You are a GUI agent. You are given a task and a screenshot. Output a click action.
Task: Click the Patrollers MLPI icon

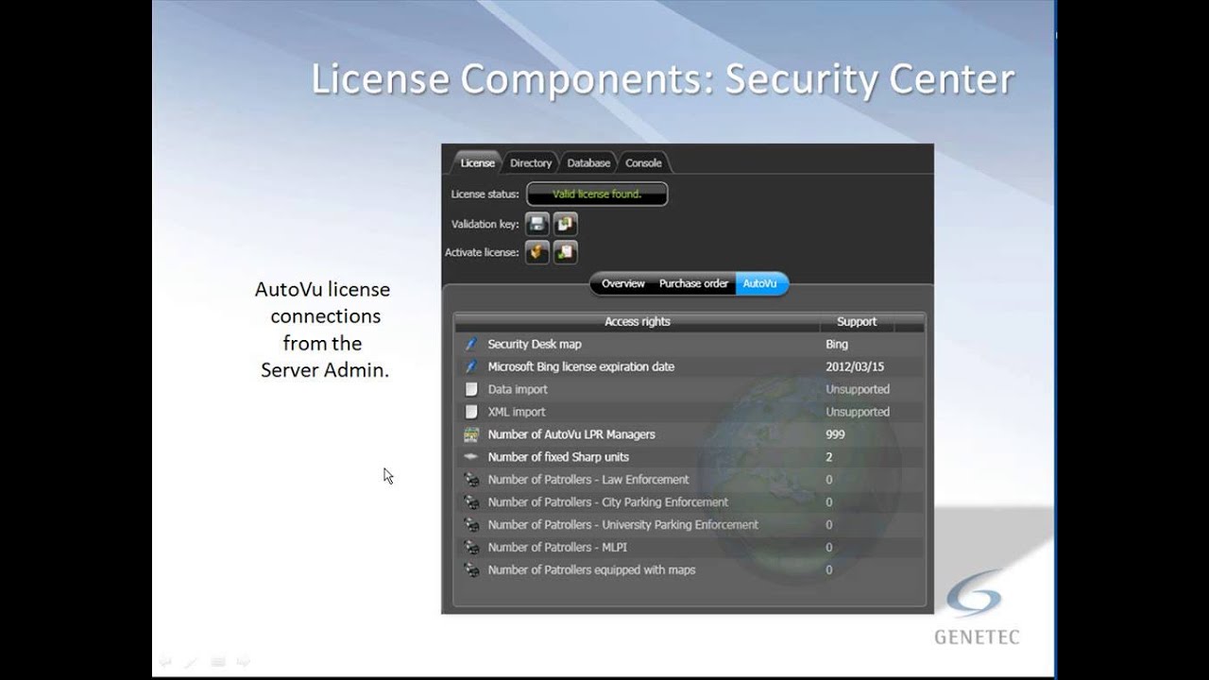(471, 548)
